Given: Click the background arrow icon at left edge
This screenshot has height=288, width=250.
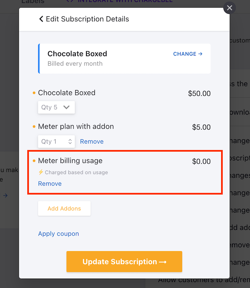Looking at the screenshot, I should [x=5, y=196].
